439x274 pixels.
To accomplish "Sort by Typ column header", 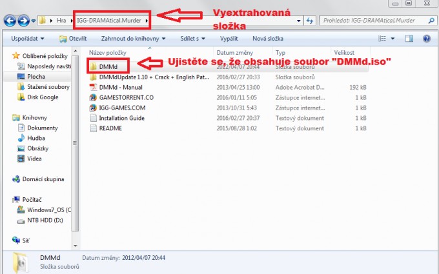I will point(280,53).
